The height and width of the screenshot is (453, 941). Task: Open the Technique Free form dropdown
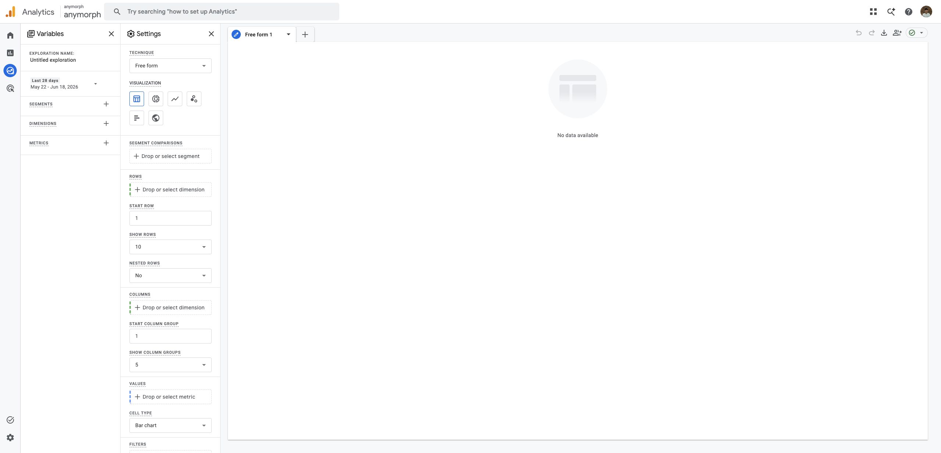point(171,66)
